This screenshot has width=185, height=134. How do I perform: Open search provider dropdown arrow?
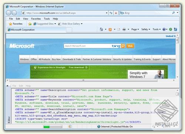[178, 13]
